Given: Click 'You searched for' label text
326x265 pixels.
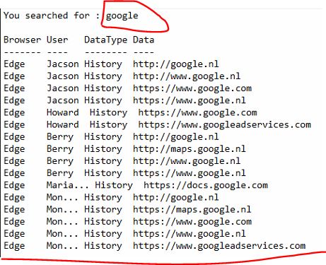Looking at the screenshot, I should [47, 16].
